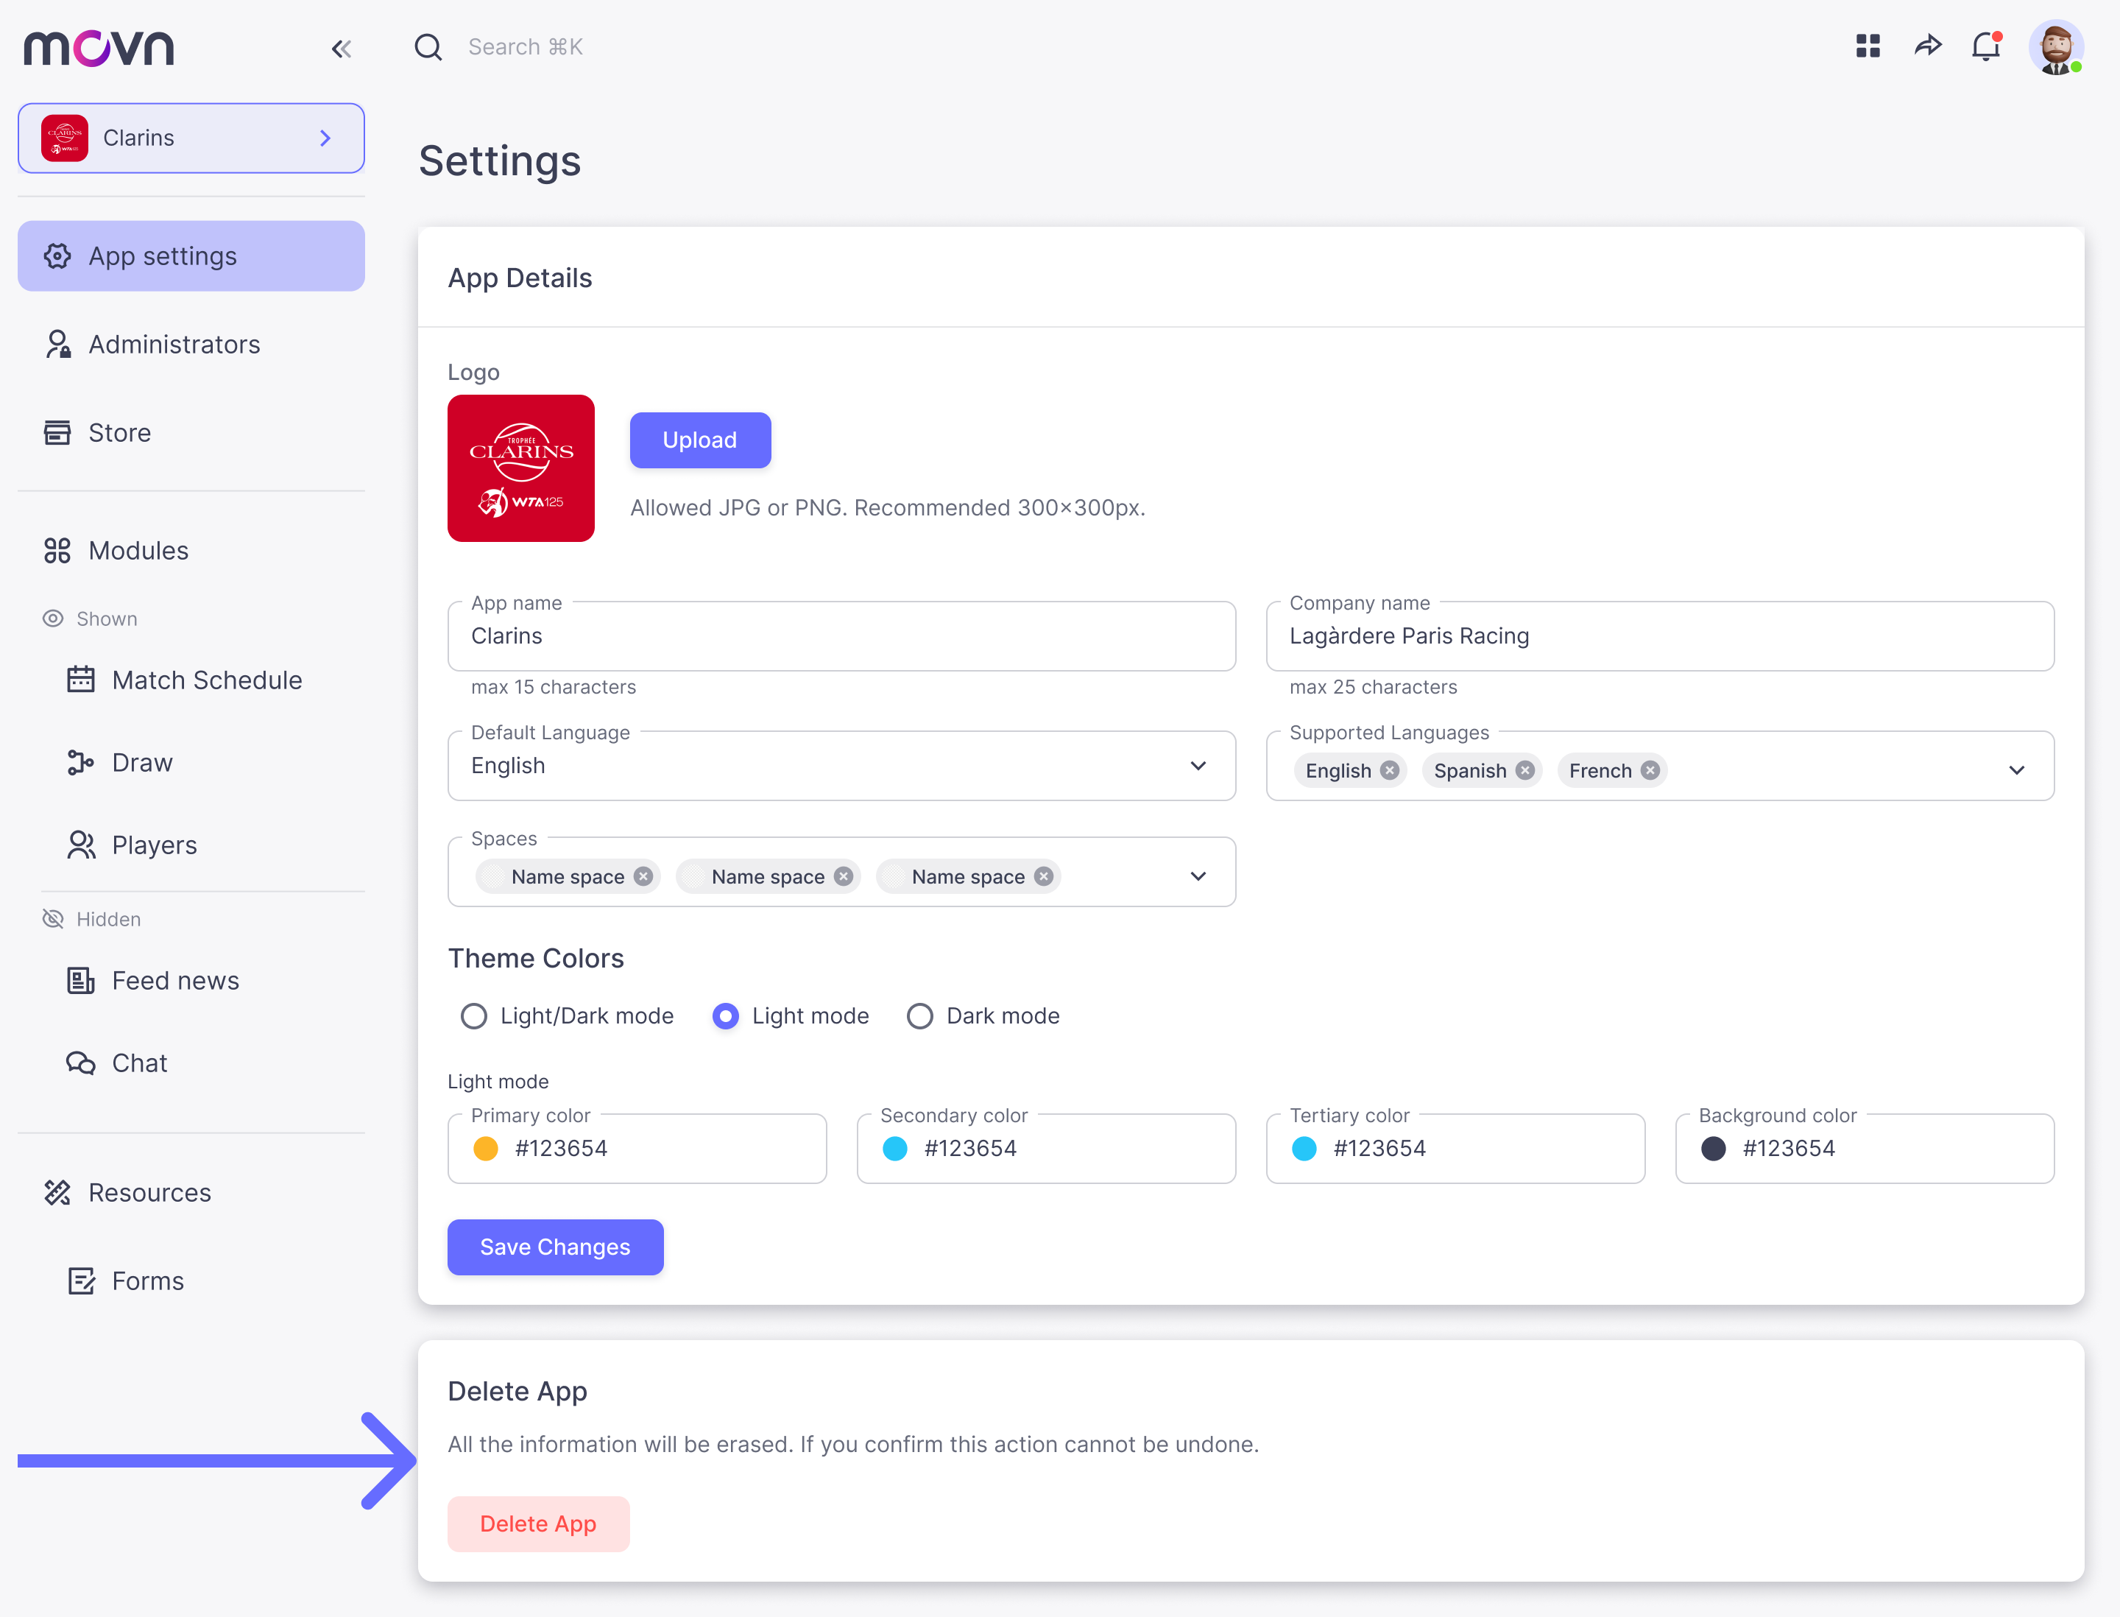This screenshot has width=2120, height=1617.
Task: Remove the Spanish language chip
Action: 1525,770
